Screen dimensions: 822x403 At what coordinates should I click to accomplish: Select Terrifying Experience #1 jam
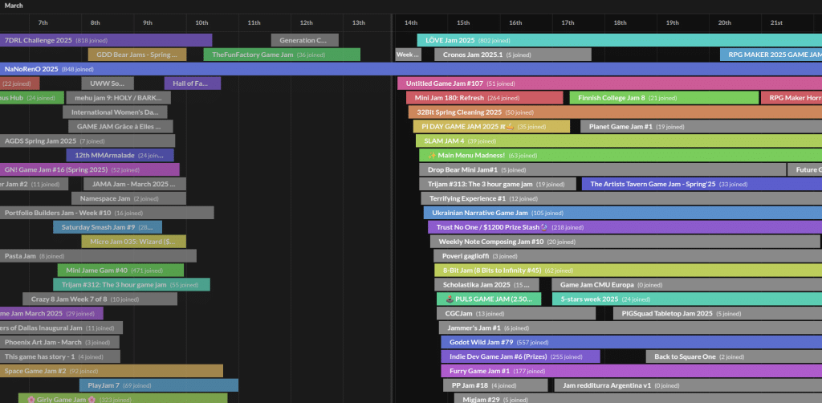click(x=622, y=198)
